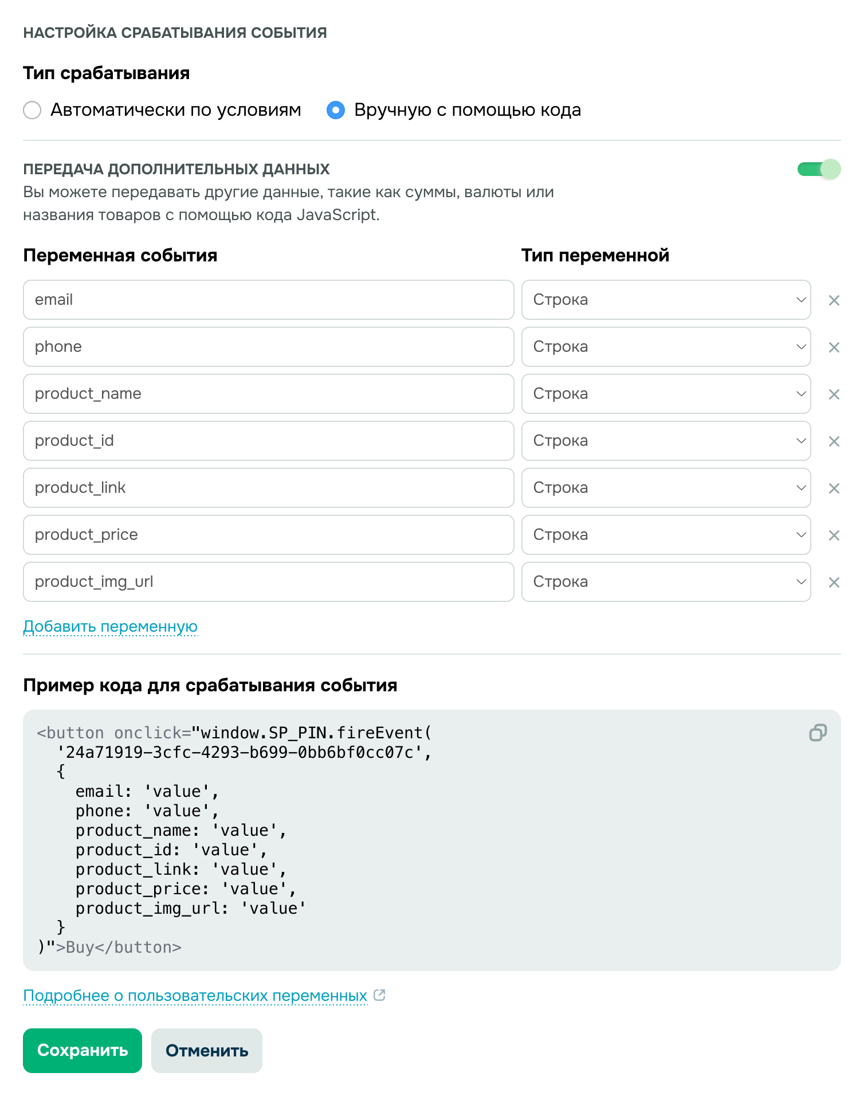Open type dropdown for email variable

tap(666, 300)
